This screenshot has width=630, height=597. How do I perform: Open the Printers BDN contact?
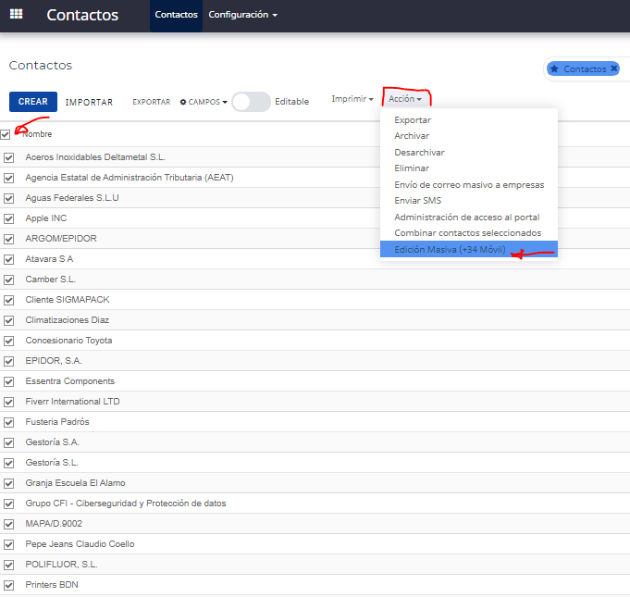point(52,585)
